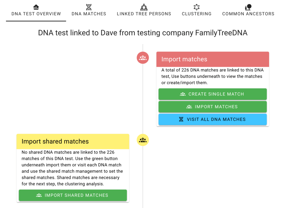Open the Linked Tree Persons tab
The width and height of the screenshot is (290, 208).
coord(144,14)
